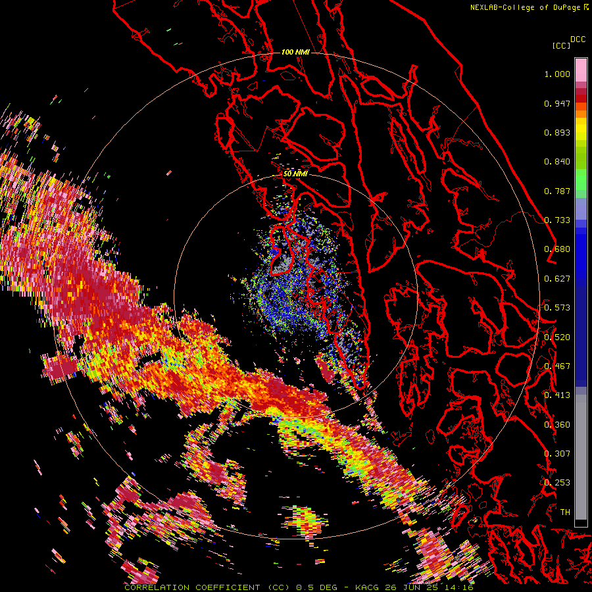Viewport: 592px width, 592px height.
Task: Click the 0.840 scale value
Action: pyautogui.click(x=557, y=162)
